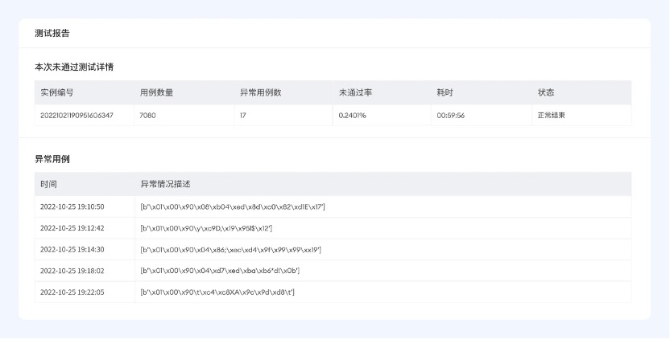Screen dimensions: 670x339
Task: Click the 测试报告 page title
Action: pyautogui.click(x=52, y=34)
